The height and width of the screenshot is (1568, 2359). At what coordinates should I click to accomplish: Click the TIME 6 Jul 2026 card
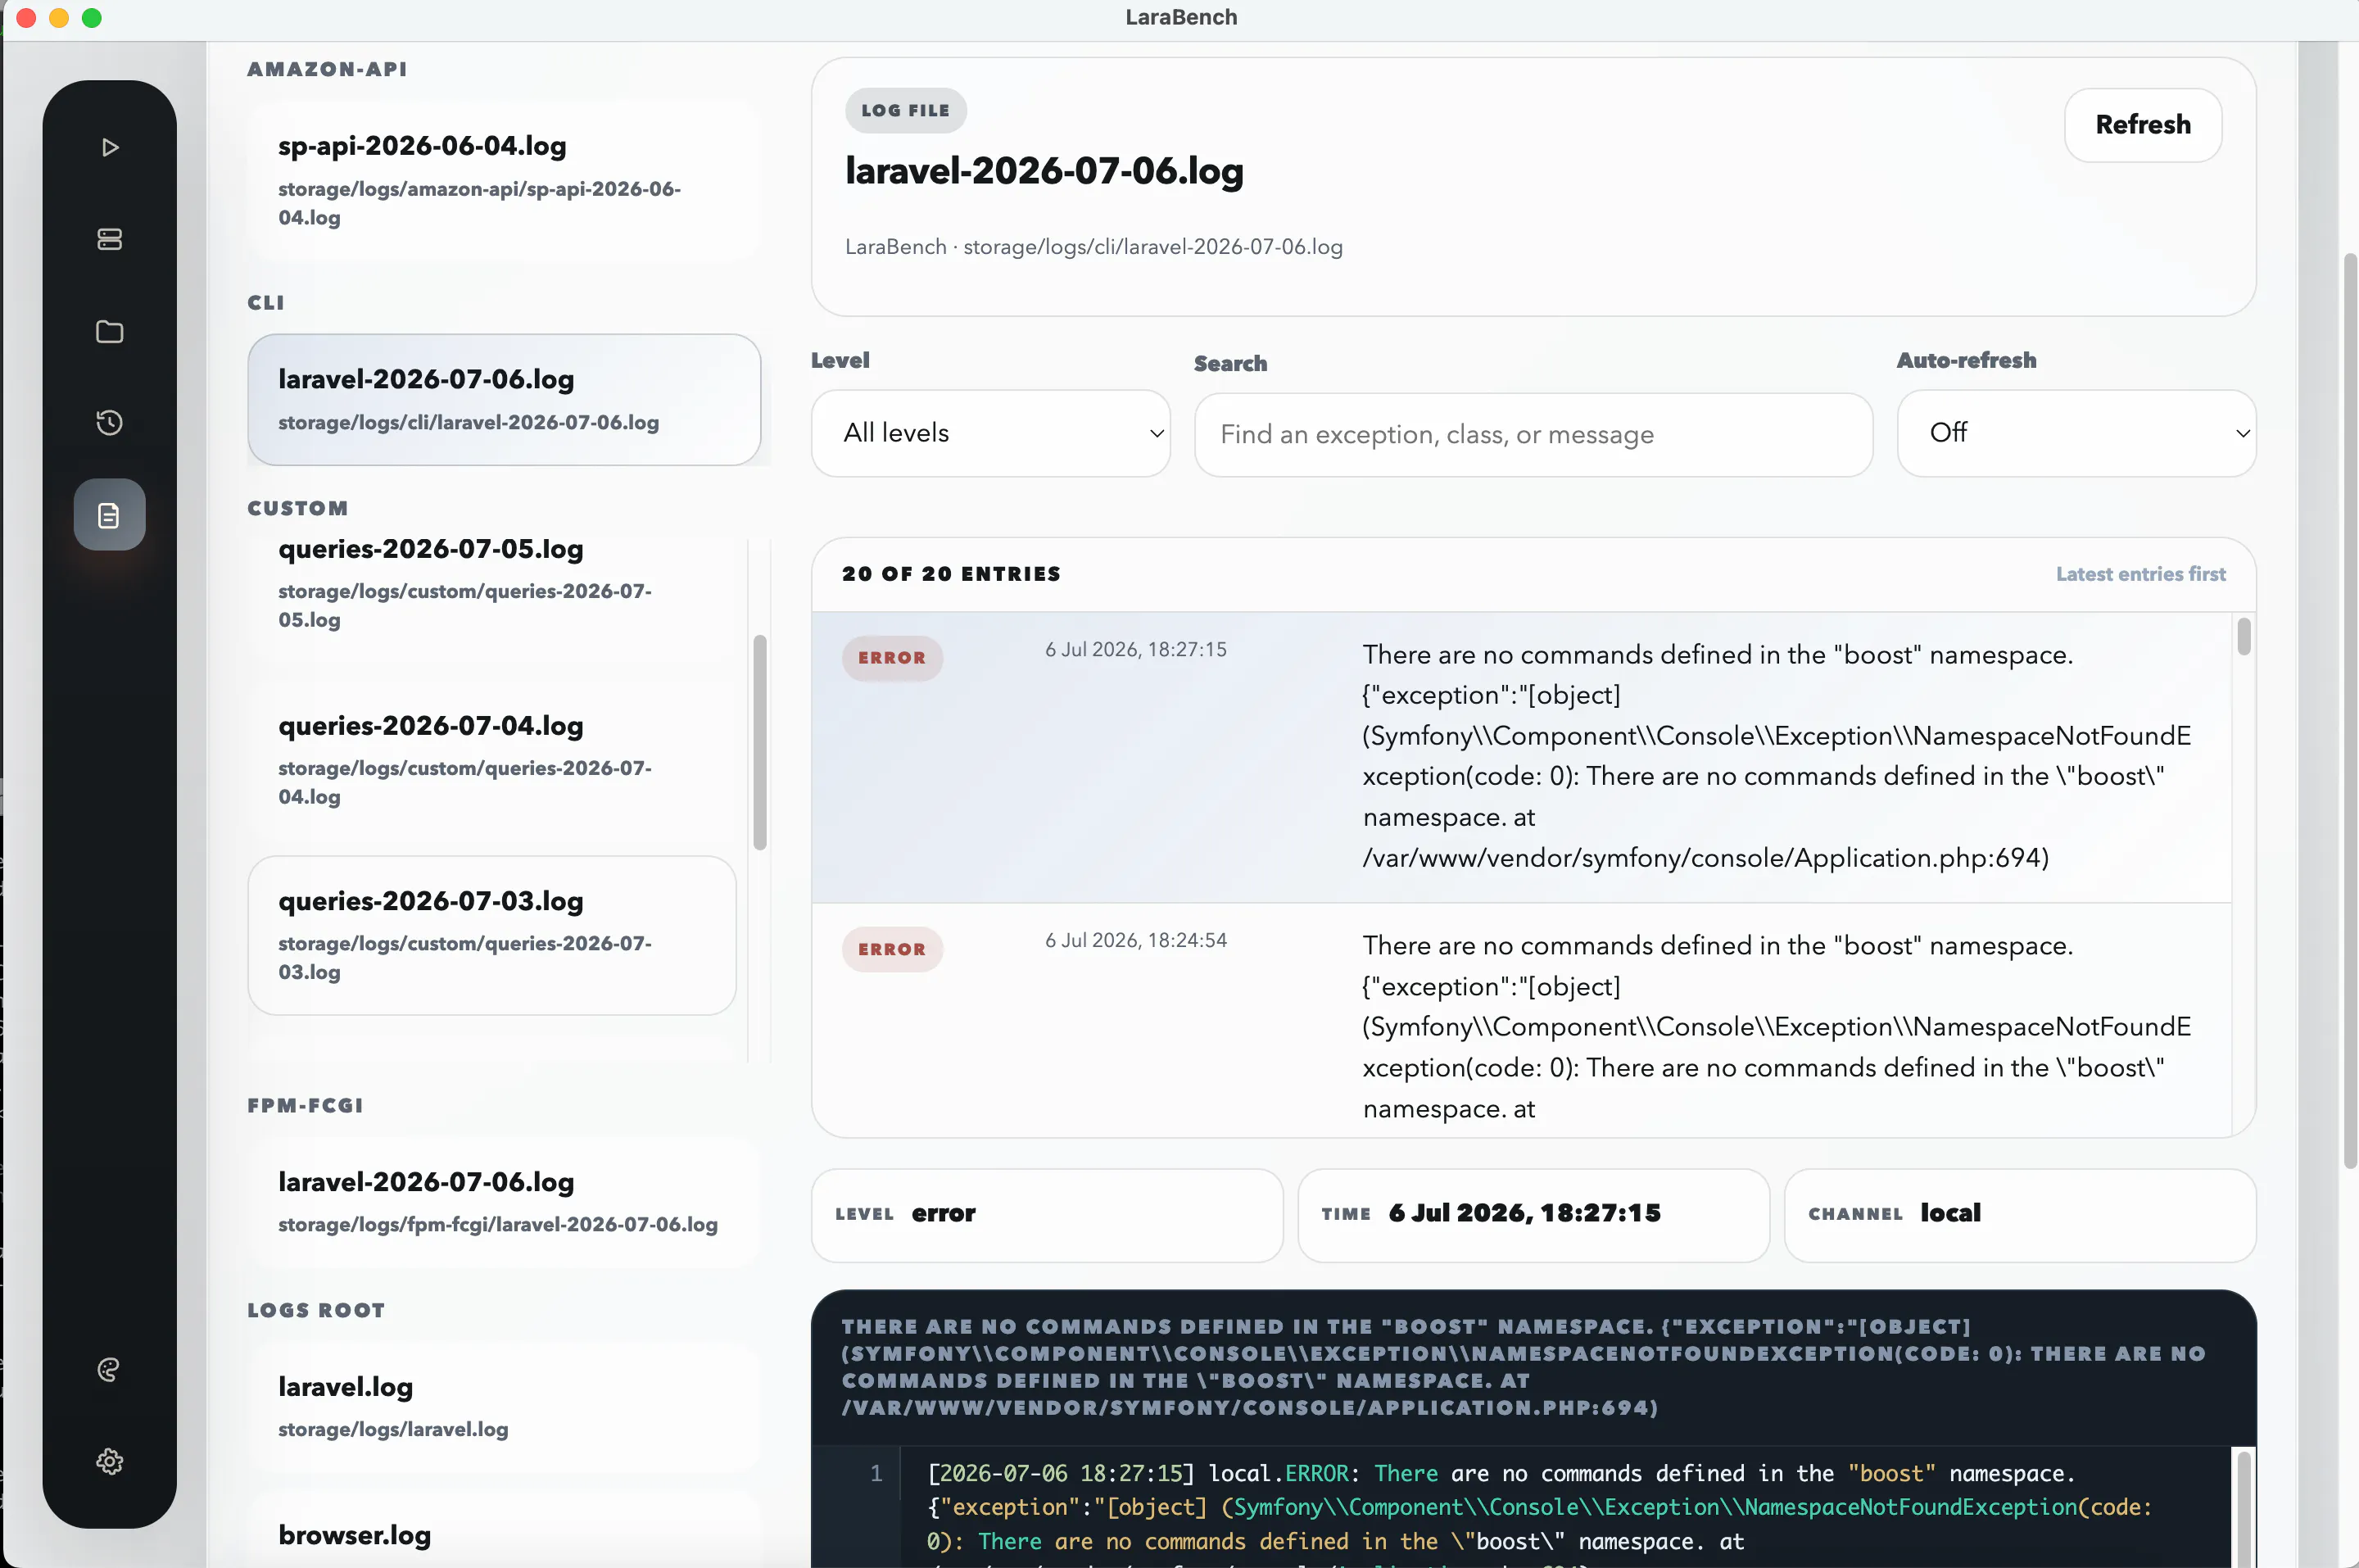(x=1533, y=1215)
